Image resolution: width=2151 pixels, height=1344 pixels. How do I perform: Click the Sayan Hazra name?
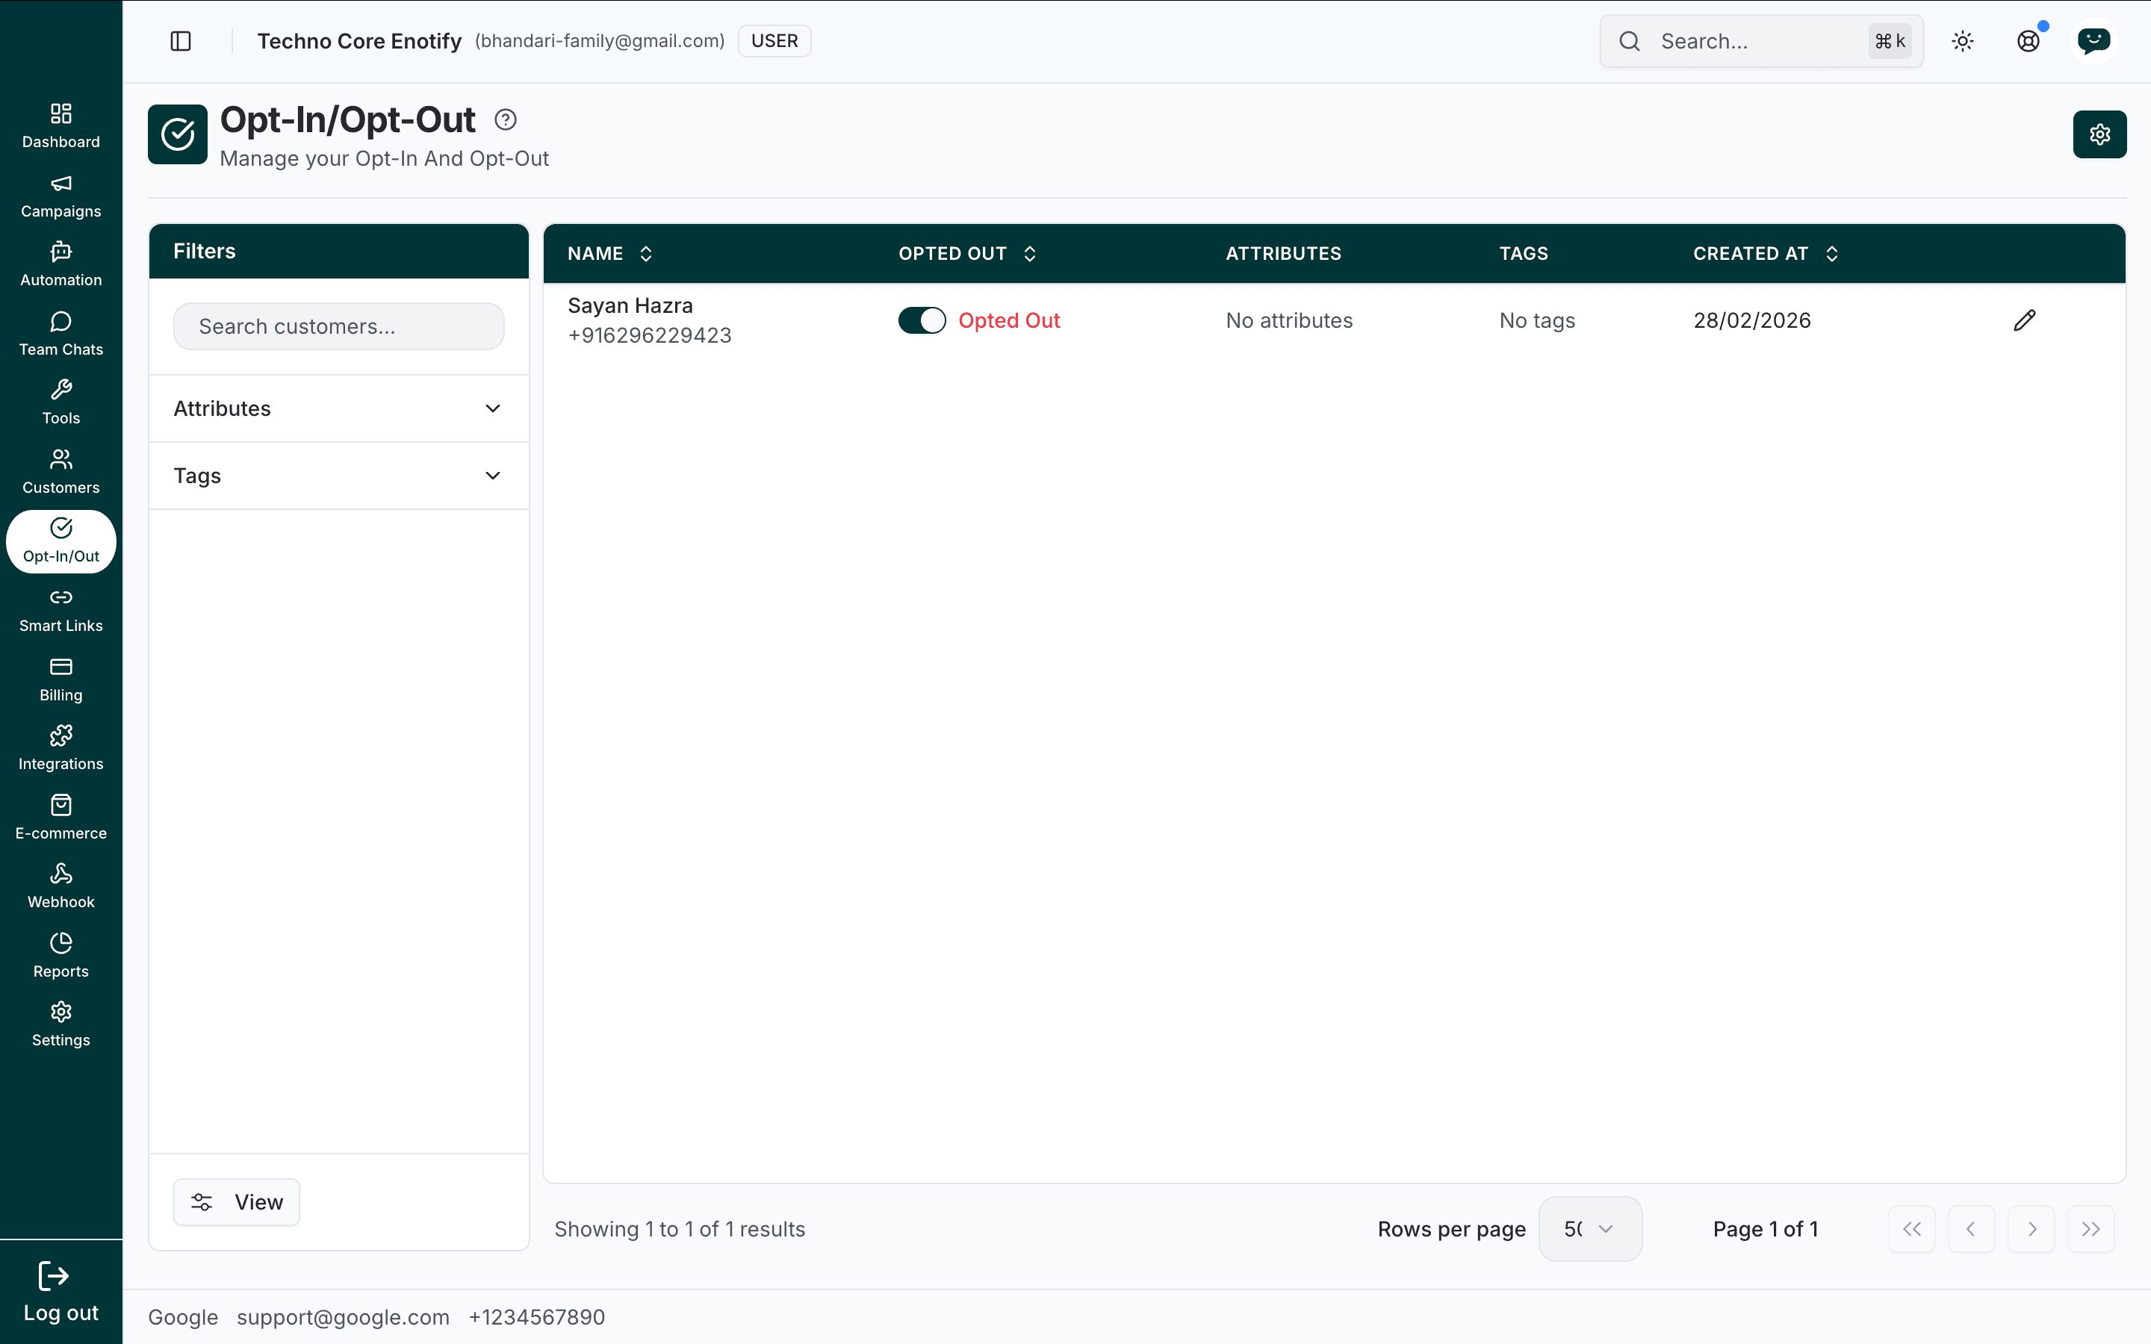point(630,306)
